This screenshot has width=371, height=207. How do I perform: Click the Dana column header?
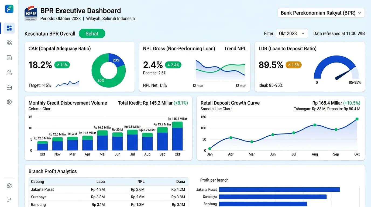tap(181, 182)
